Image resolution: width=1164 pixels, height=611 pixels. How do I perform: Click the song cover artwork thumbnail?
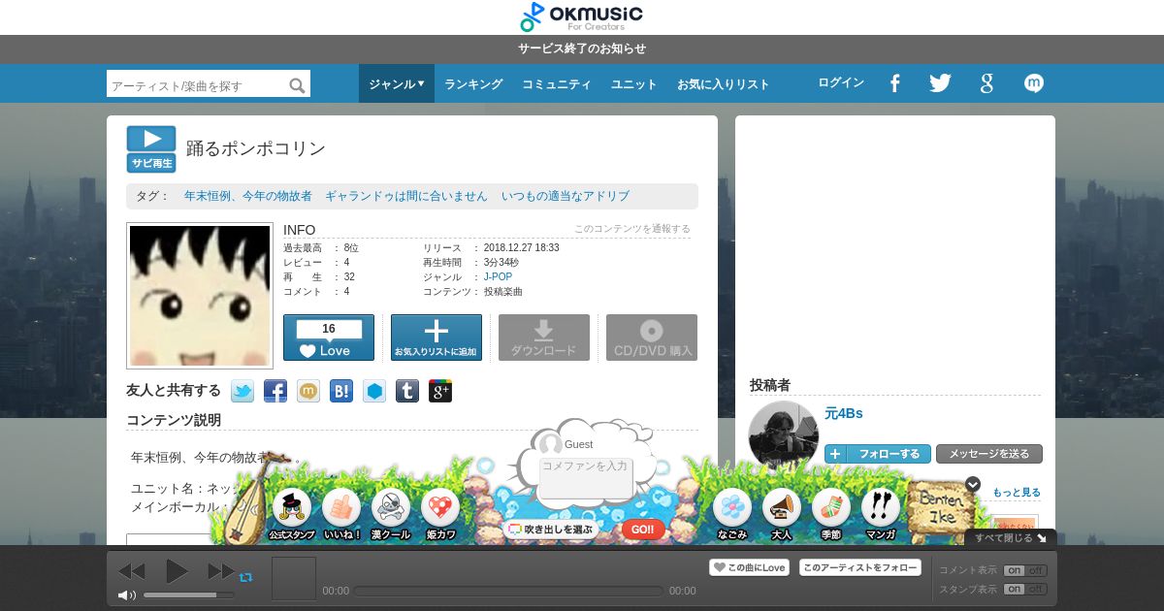pos(200,296)
